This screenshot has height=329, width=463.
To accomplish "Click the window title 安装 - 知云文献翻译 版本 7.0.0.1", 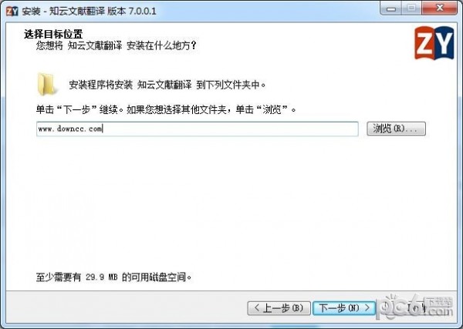I will [x=90, y=12].
